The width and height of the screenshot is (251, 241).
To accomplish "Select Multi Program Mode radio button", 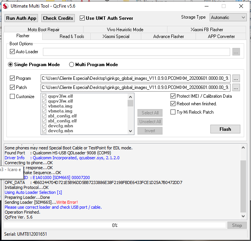I will pyautogui.click(x=71, y=65).
